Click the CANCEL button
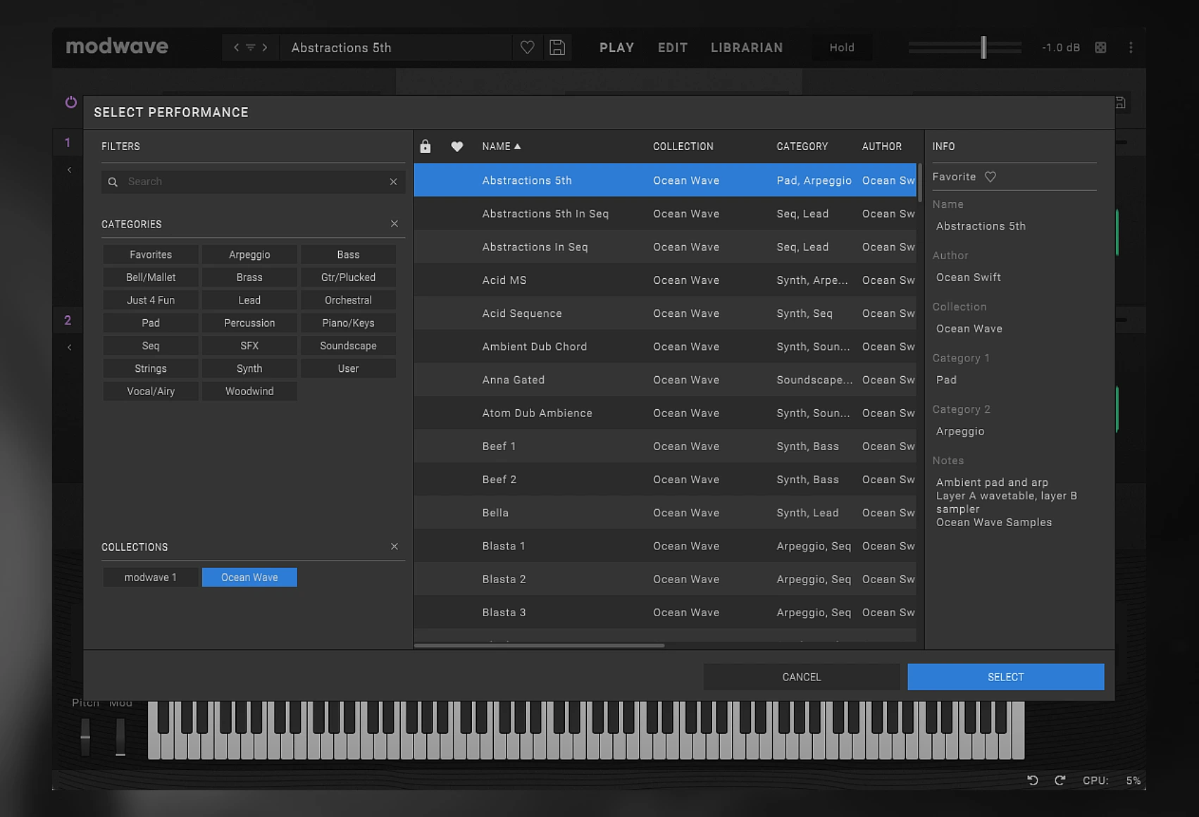The image size is (1199, 817). [802, 677]
